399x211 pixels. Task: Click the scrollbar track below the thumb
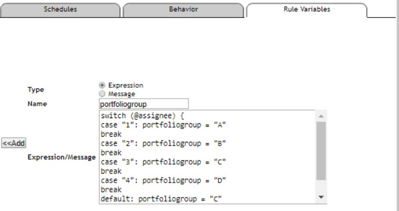coord(321,186)
